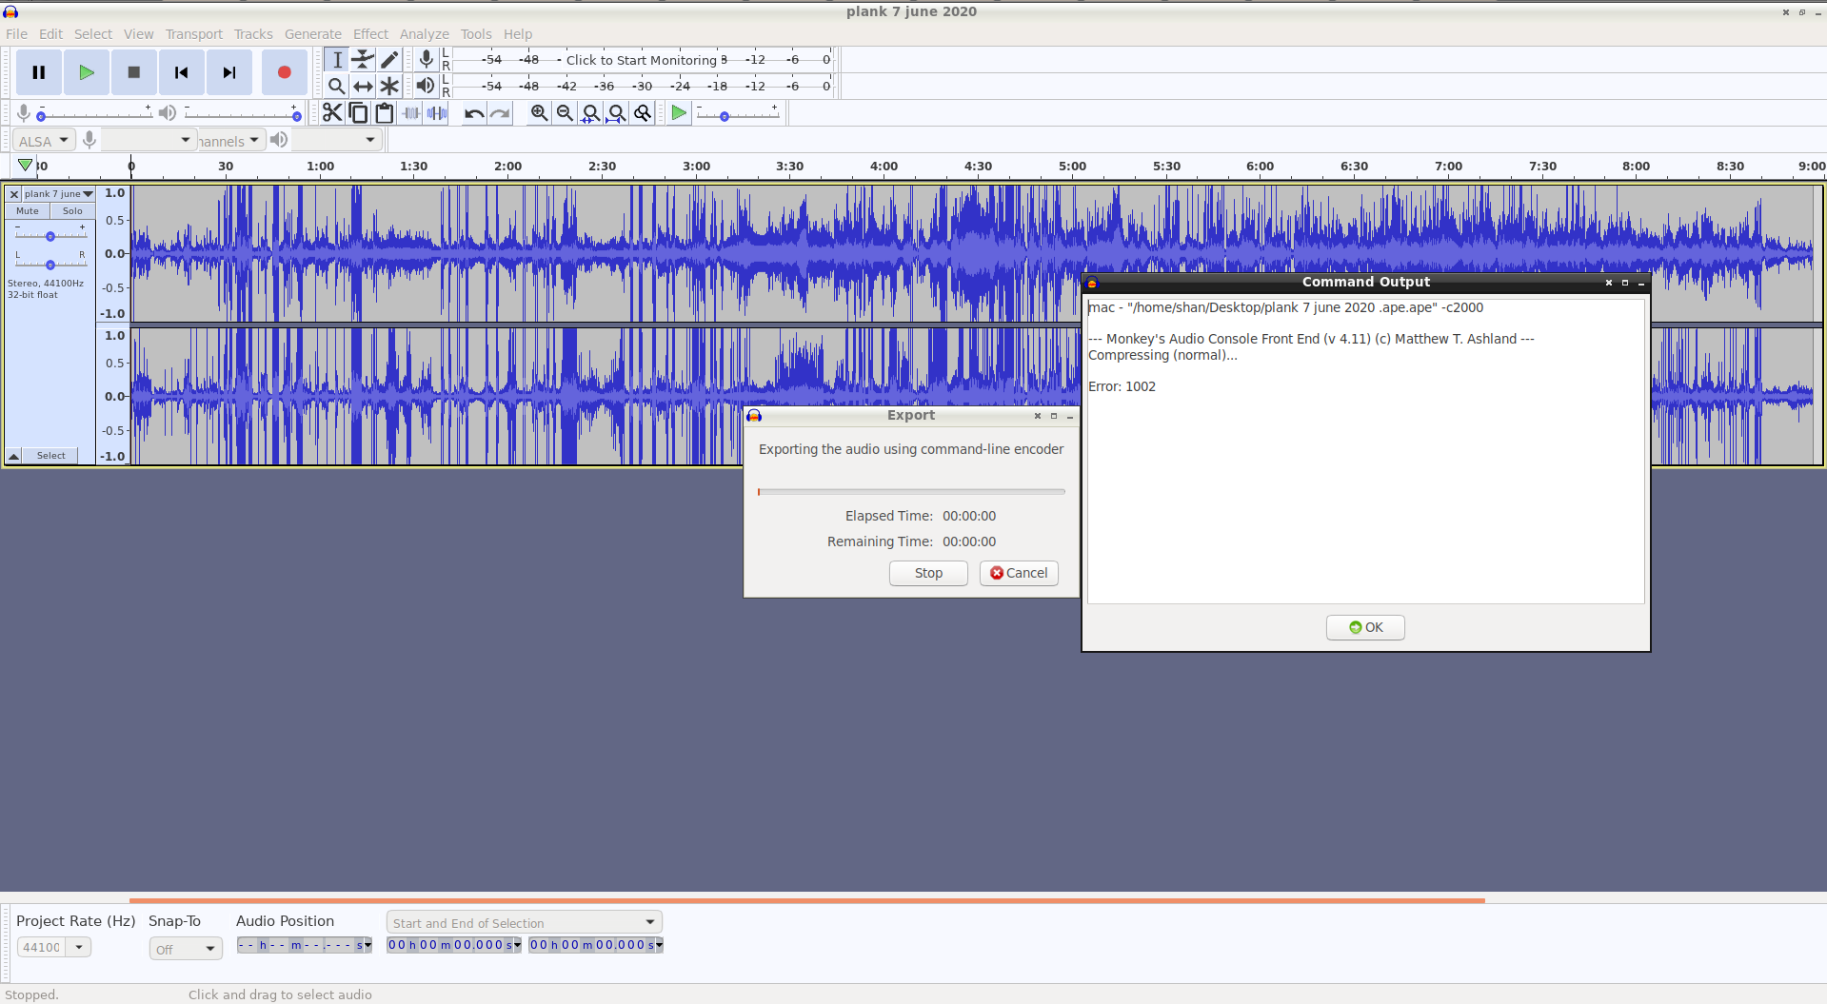Image resolution: width=1827 pixels, height=1004 pixels.
Task: Open the Start and End of Selection dropdown
Action: [x=524, y=922]
